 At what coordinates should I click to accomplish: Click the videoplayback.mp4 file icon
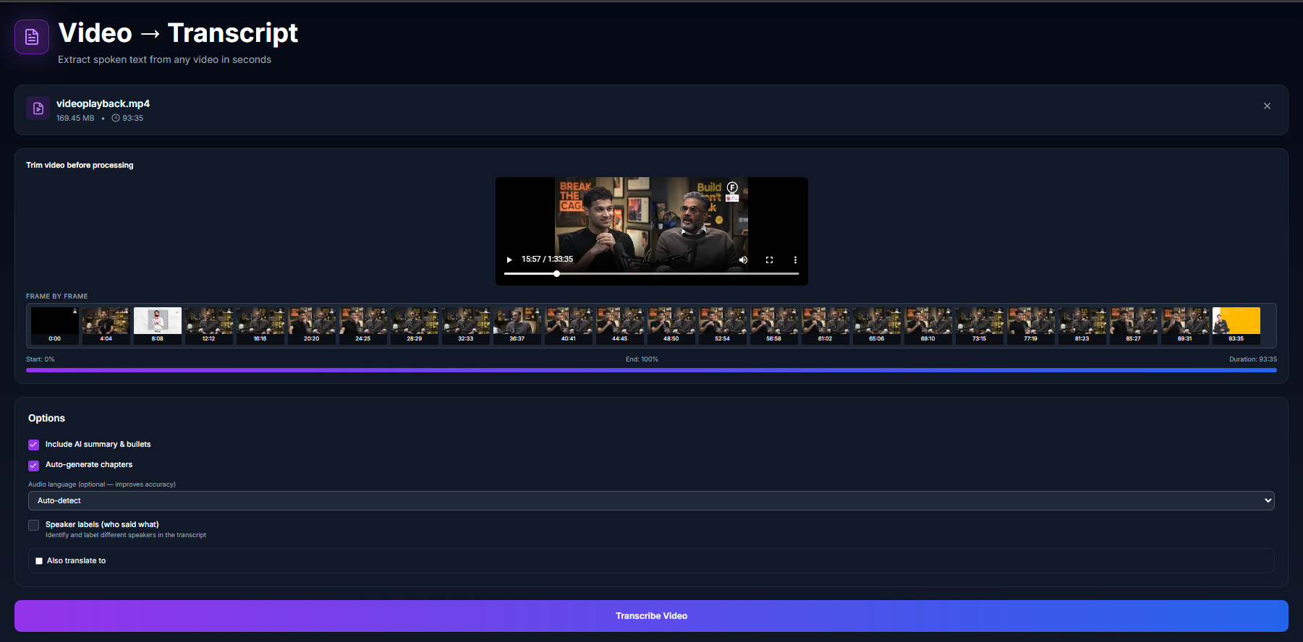pyautogui.click(x=38, y=108)
